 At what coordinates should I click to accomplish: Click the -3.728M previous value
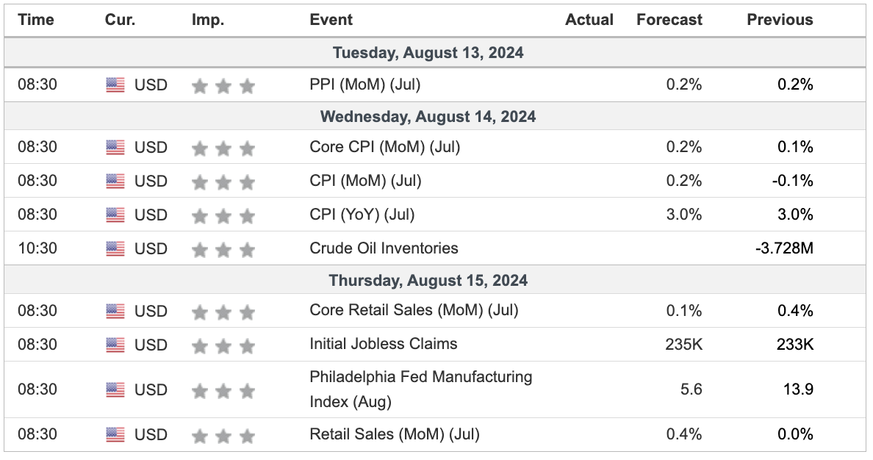tap(784, 248)
